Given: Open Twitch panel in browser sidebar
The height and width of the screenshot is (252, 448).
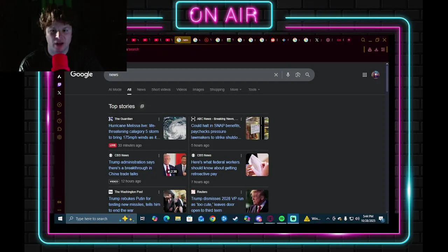Looking at the screenshot, I should pyautogui.click(x=59, y=84).
